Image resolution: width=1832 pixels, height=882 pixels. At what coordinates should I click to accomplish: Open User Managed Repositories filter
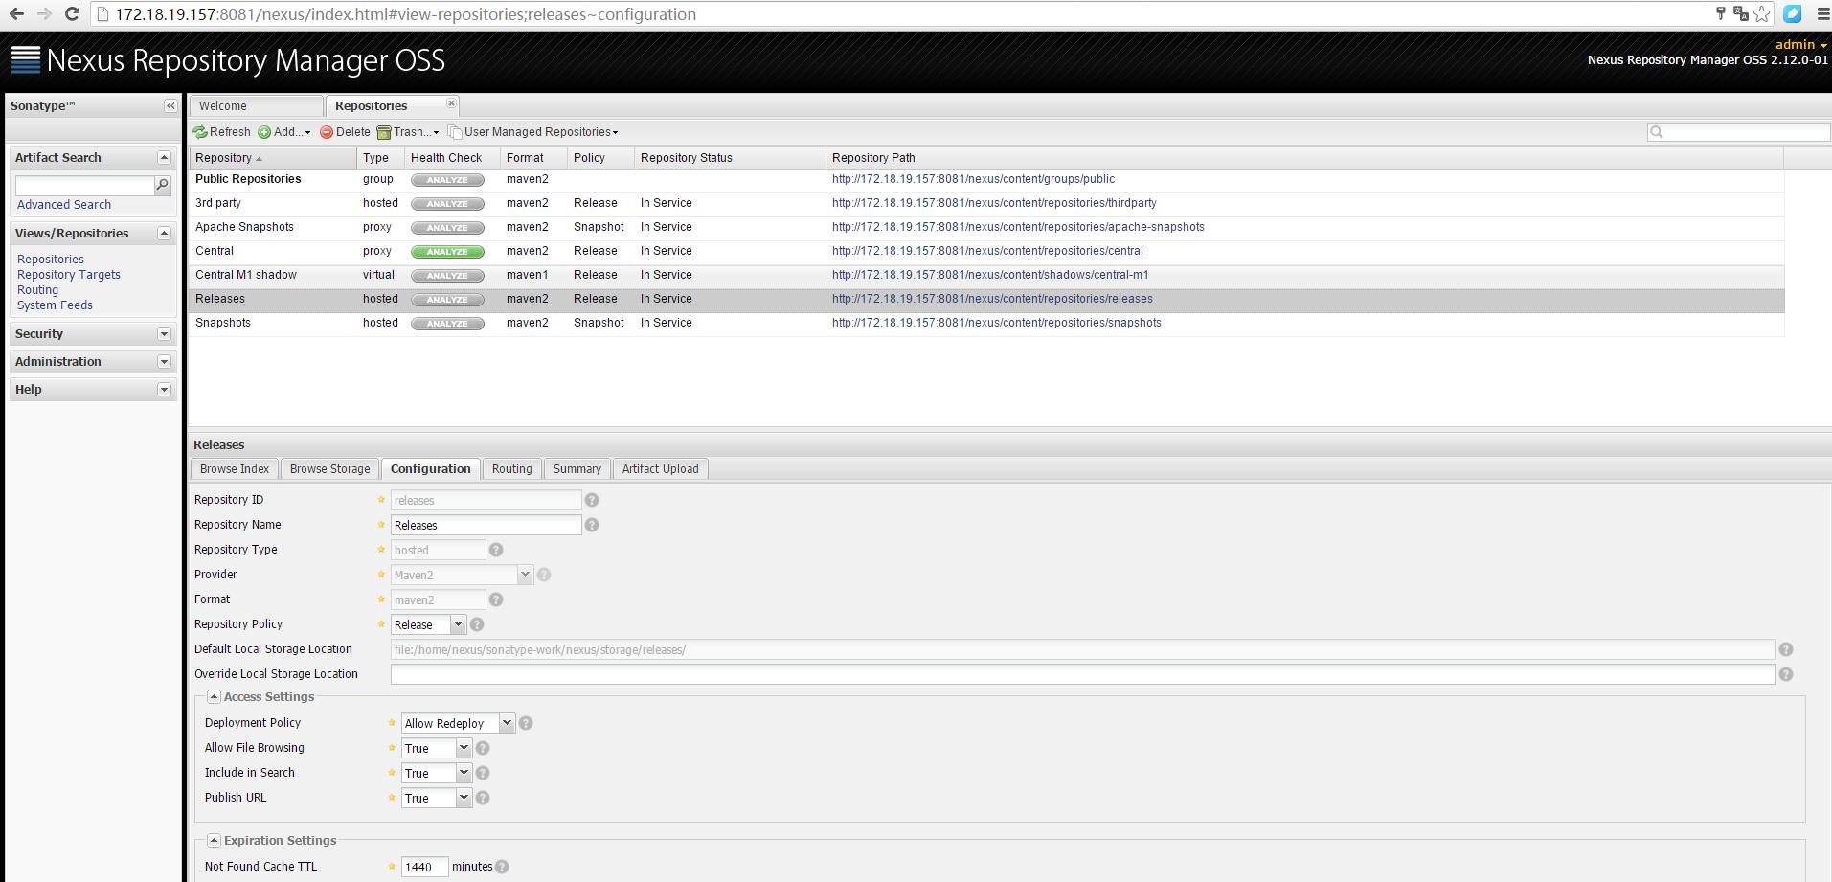click(533, 132)
